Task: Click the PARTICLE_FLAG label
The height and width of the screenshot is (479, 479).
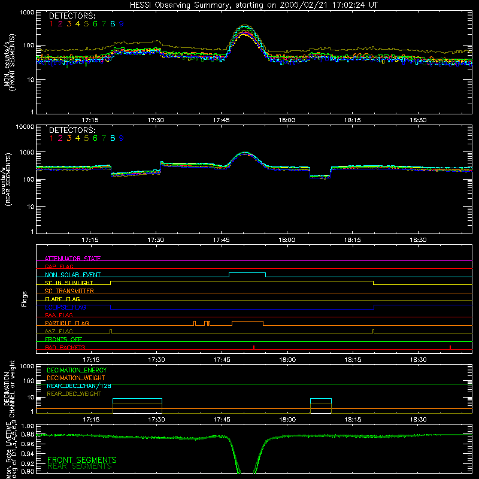Action: coord(67,323)
